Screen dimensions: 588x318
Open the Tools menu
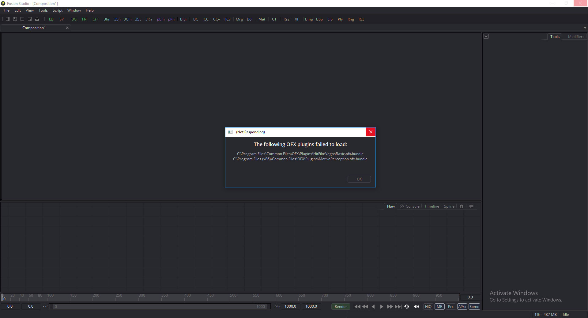click(43, 10)
